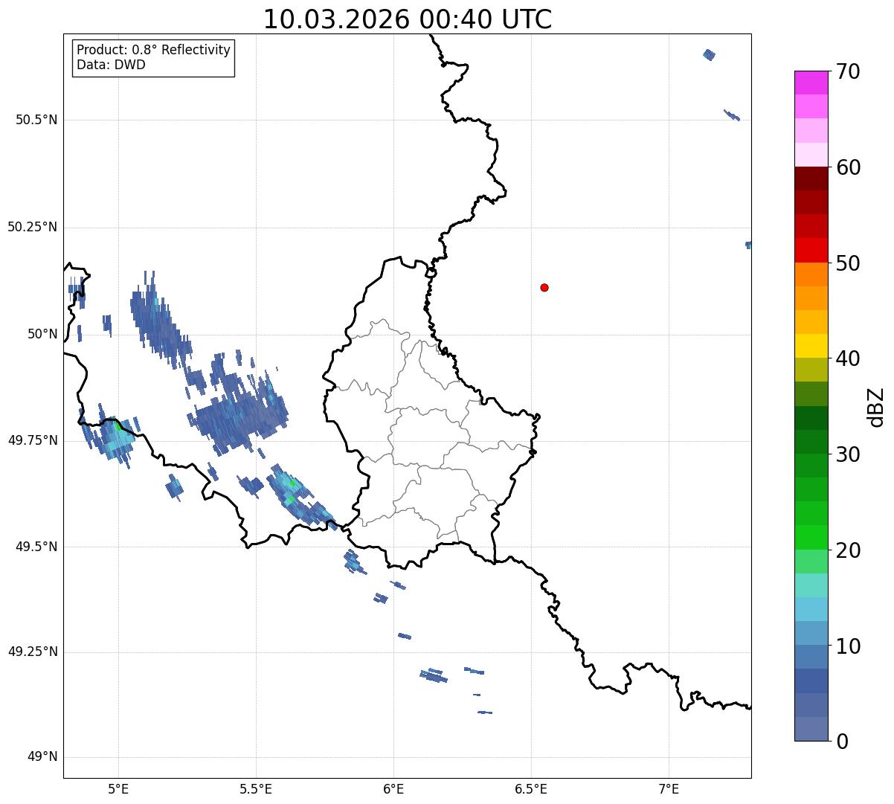Image resolution: width=894 pixels, height=804 pixels.
Task: Click the colorbar tick label 0
Action: tap(842, 742)
